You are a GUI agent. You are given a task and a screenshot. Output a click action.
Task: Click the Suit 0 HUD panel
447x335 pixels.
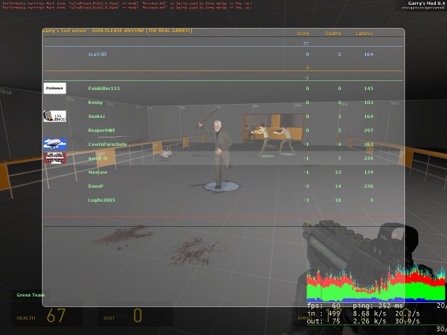point(135,314)
